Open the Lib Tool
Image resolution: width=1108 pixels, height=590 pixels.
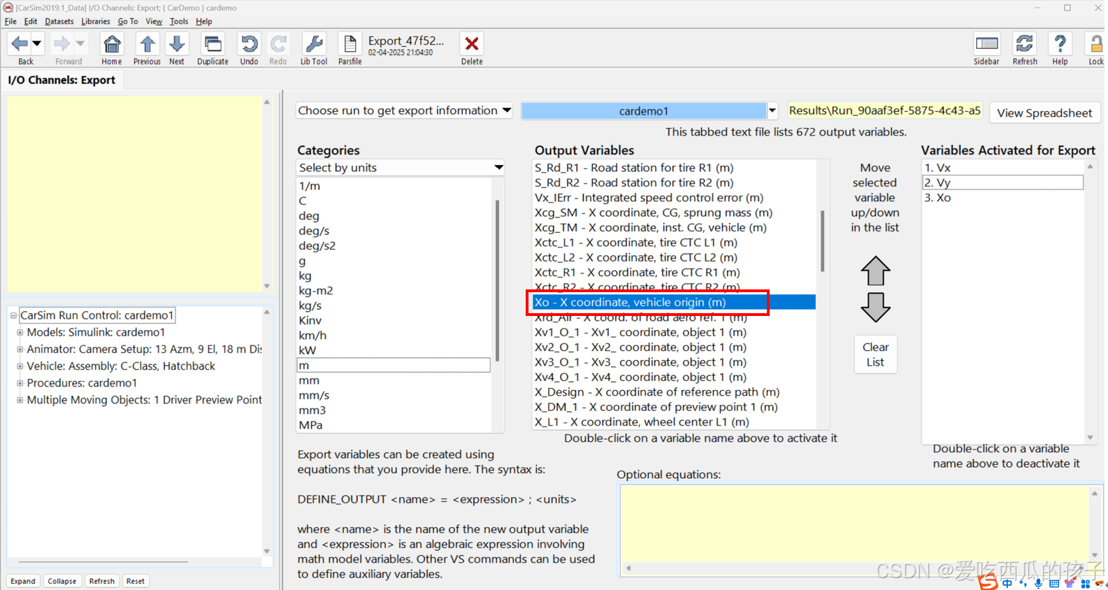[x=314, y=44]
